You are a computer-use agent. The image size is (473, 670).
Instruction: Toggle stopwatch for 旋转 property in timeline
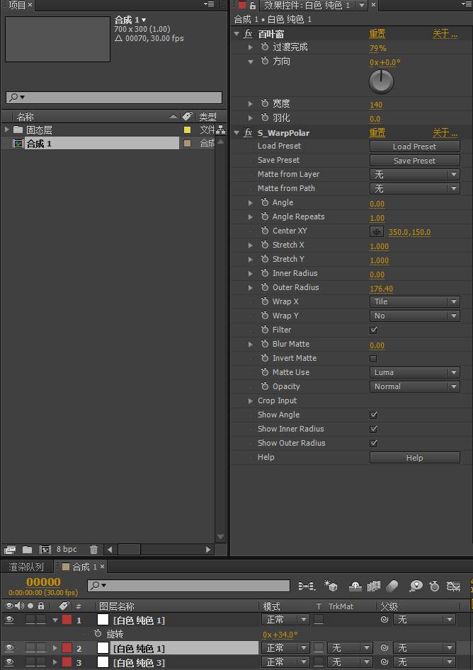coord(98,634)
